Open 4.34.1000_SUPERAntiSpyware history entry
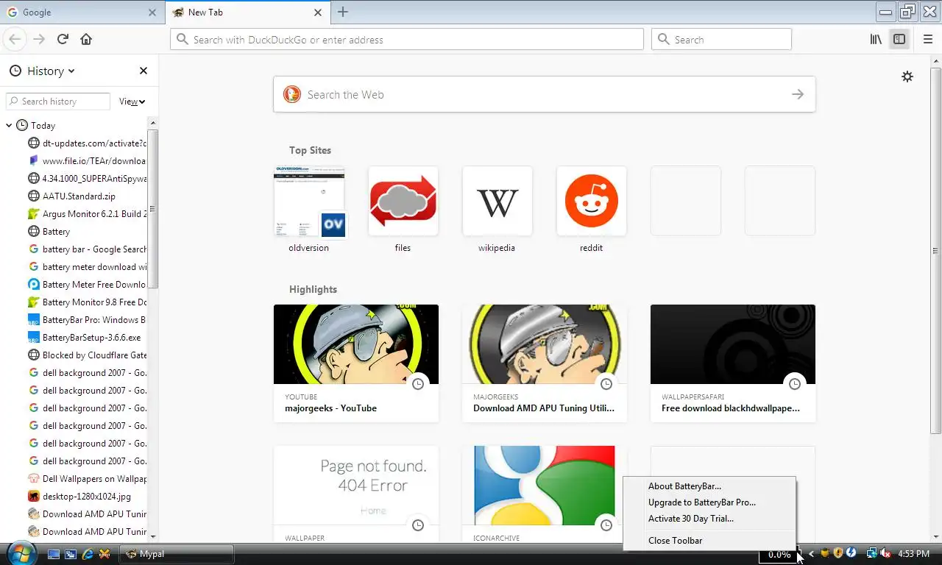942x565 pixels. 87,179
